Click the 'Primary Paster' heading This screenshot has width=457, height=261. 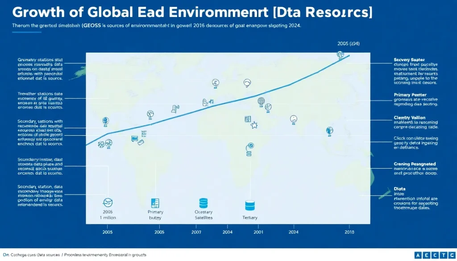(410, 95)
